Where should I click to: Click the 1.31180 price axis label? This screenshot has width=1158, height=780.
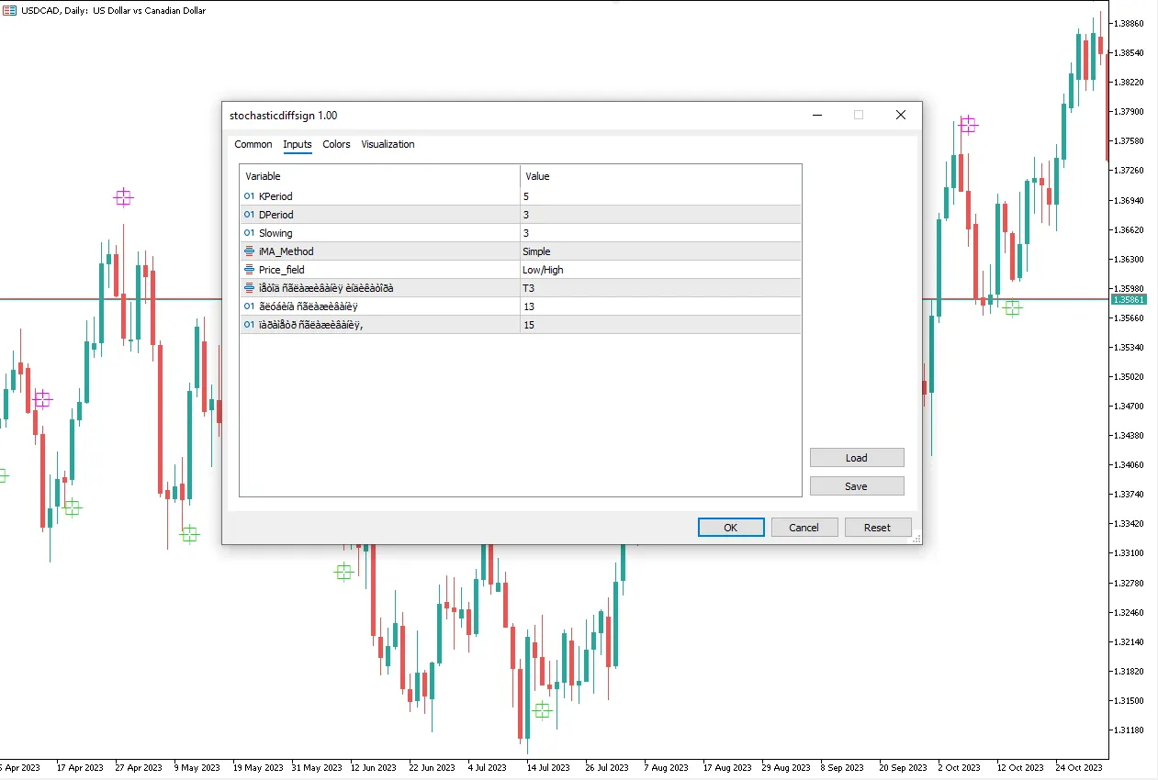(1128, 730)
